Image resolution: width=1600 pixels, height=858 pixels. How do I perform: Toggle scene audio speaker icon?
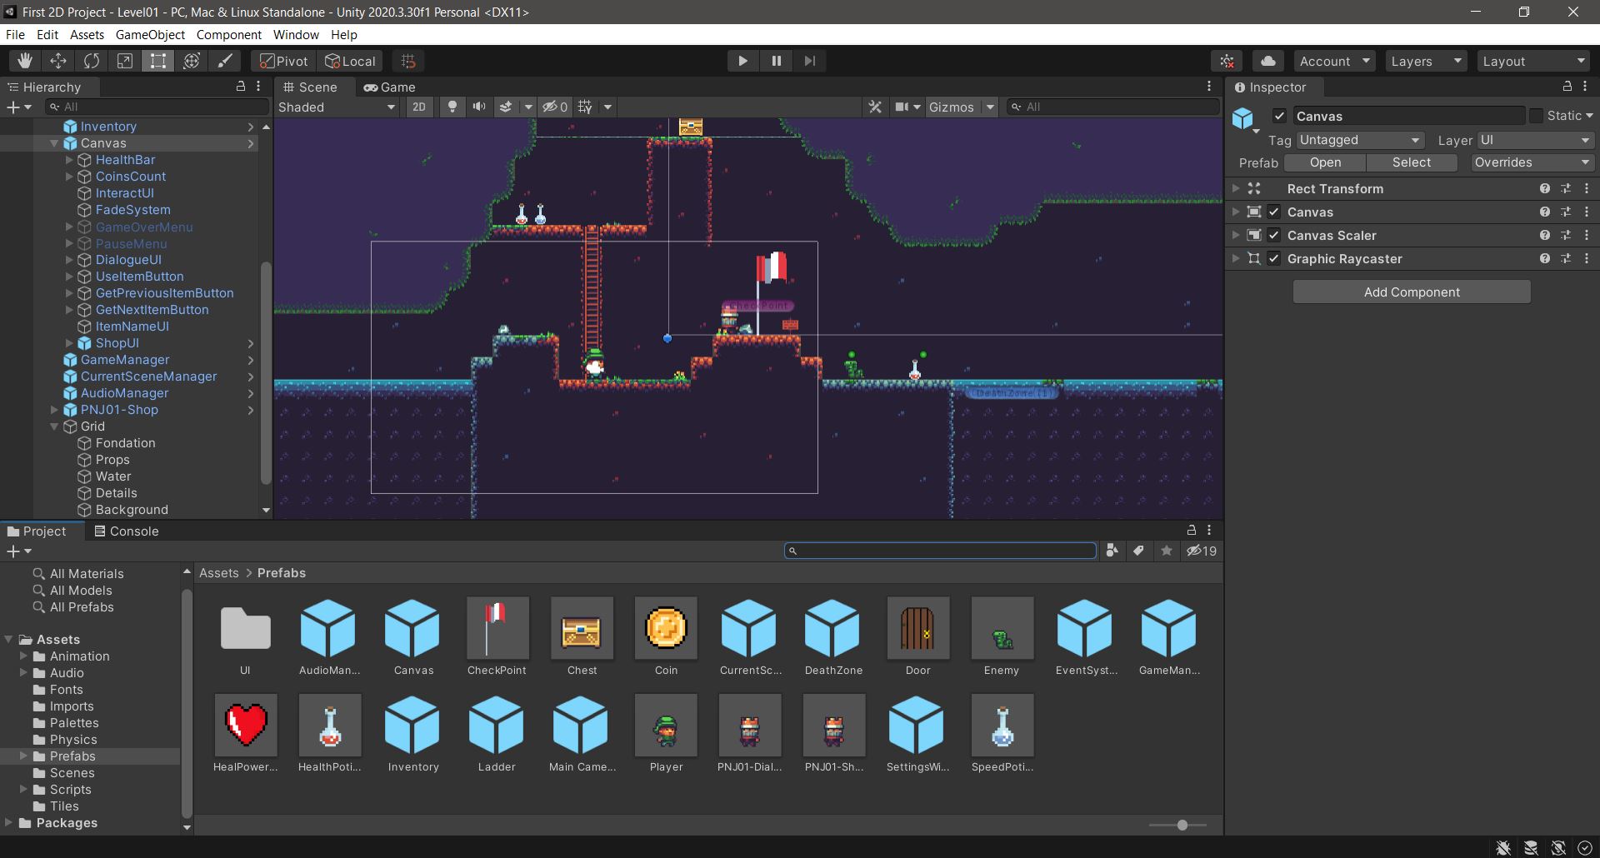(479, 107)
